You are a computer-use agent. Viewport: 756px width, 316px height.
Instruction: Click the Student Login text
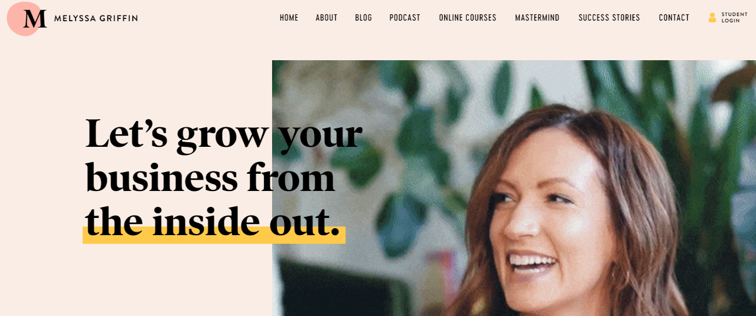click(734, 18)
